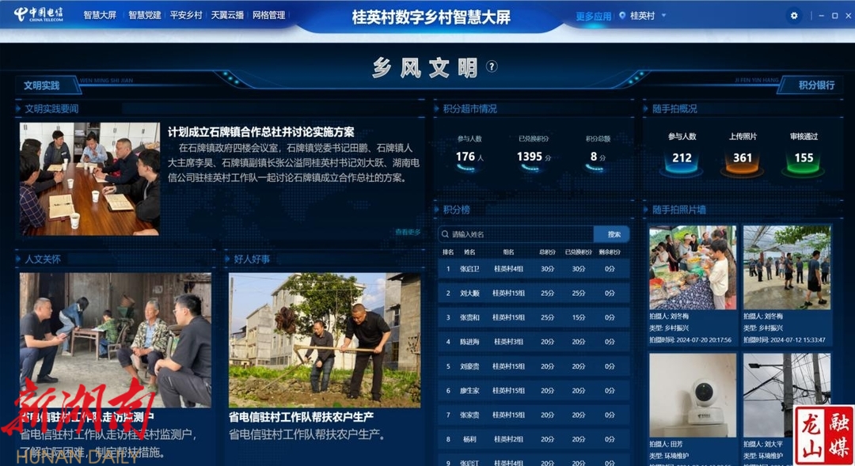This screenshot has width=855, height=466.
Task: Open the 智慧党建 menu item
Action: pos(144,15)
